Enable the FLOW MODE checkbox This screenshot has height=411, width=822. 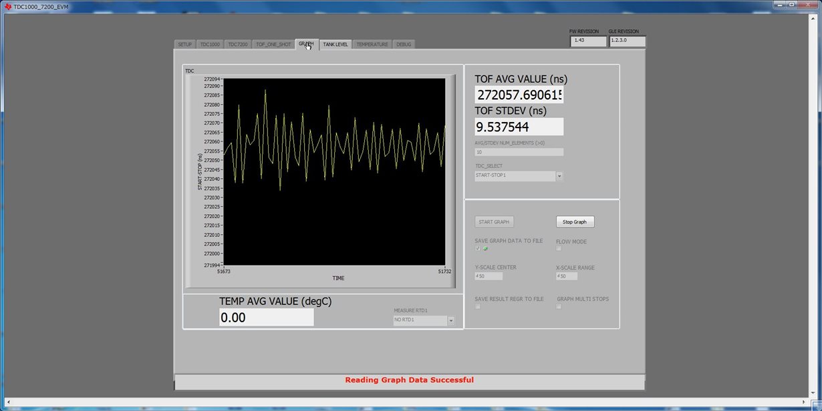(x=559, y=248)
